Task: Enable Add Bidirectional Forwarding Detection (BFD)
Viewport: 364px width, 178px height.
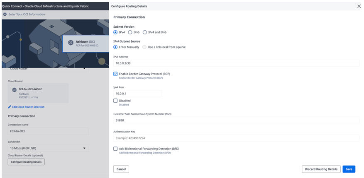Action: click(115, 149)
